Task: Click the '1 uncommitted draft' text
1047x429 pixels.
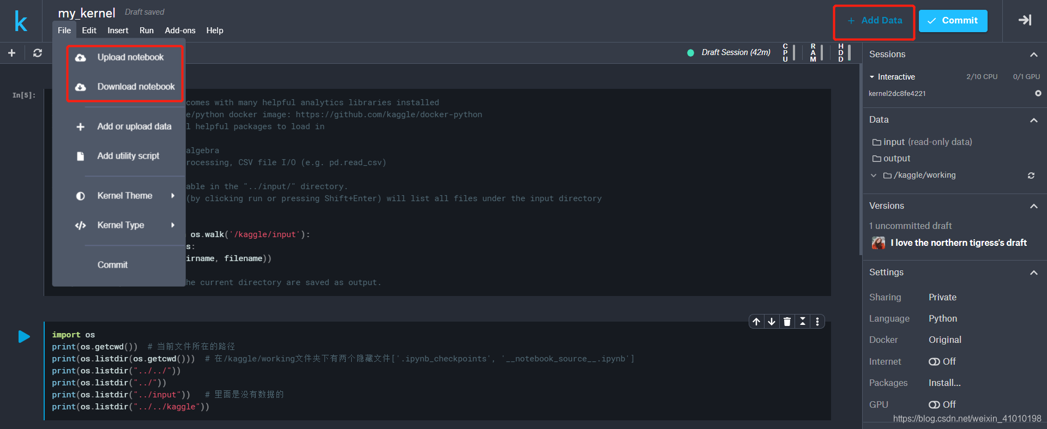Action: pos(910,226)
